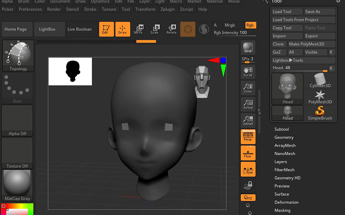Open the Texture Off selector
The image size is (345, 215).
click(17, 153)
